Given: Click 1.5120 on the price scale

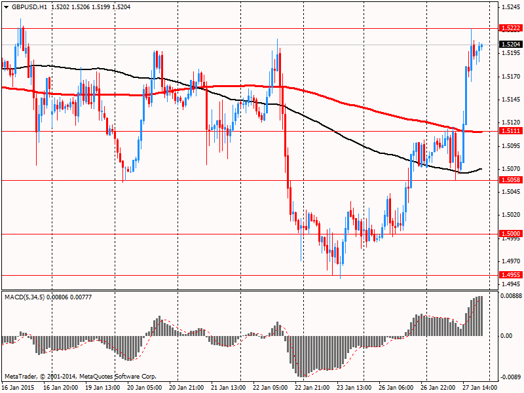Looking at the screenshot, I should pos(511,122).
